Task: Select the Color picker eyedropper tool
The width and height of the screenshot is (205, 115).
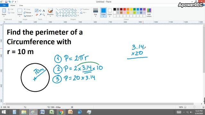Action: 40,15
